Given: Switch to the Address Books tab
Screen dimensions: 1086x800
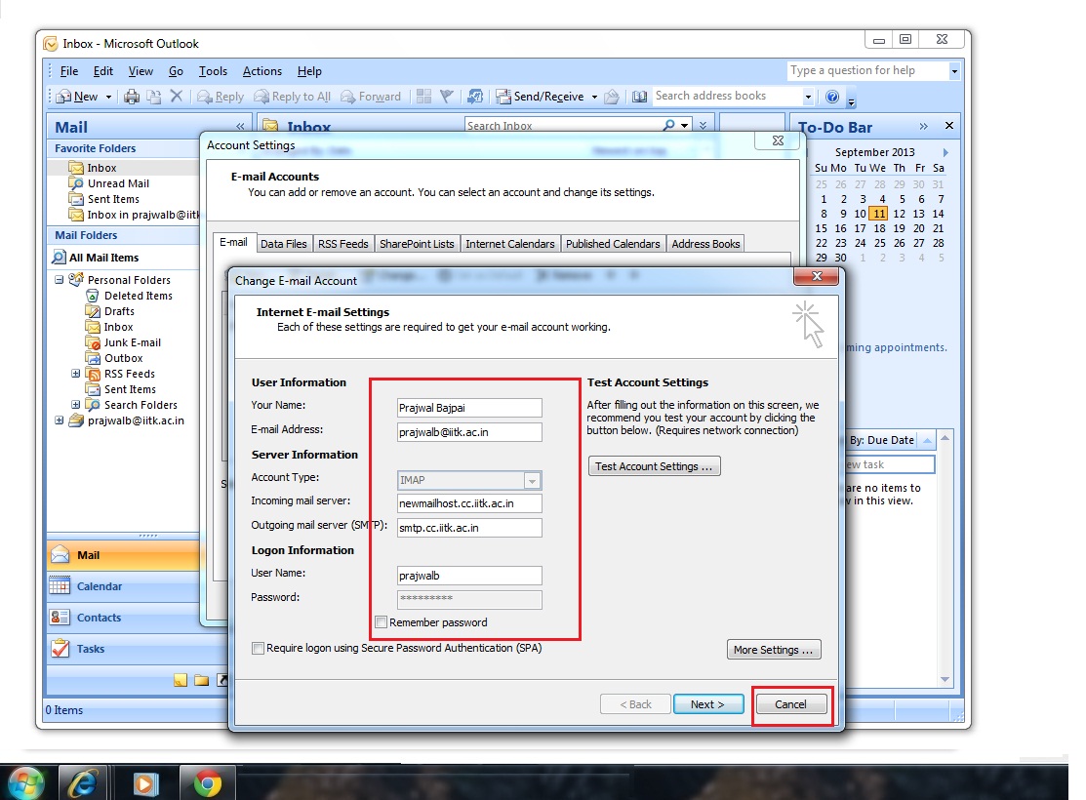Looking at the screenshot, I should (705, 244).
